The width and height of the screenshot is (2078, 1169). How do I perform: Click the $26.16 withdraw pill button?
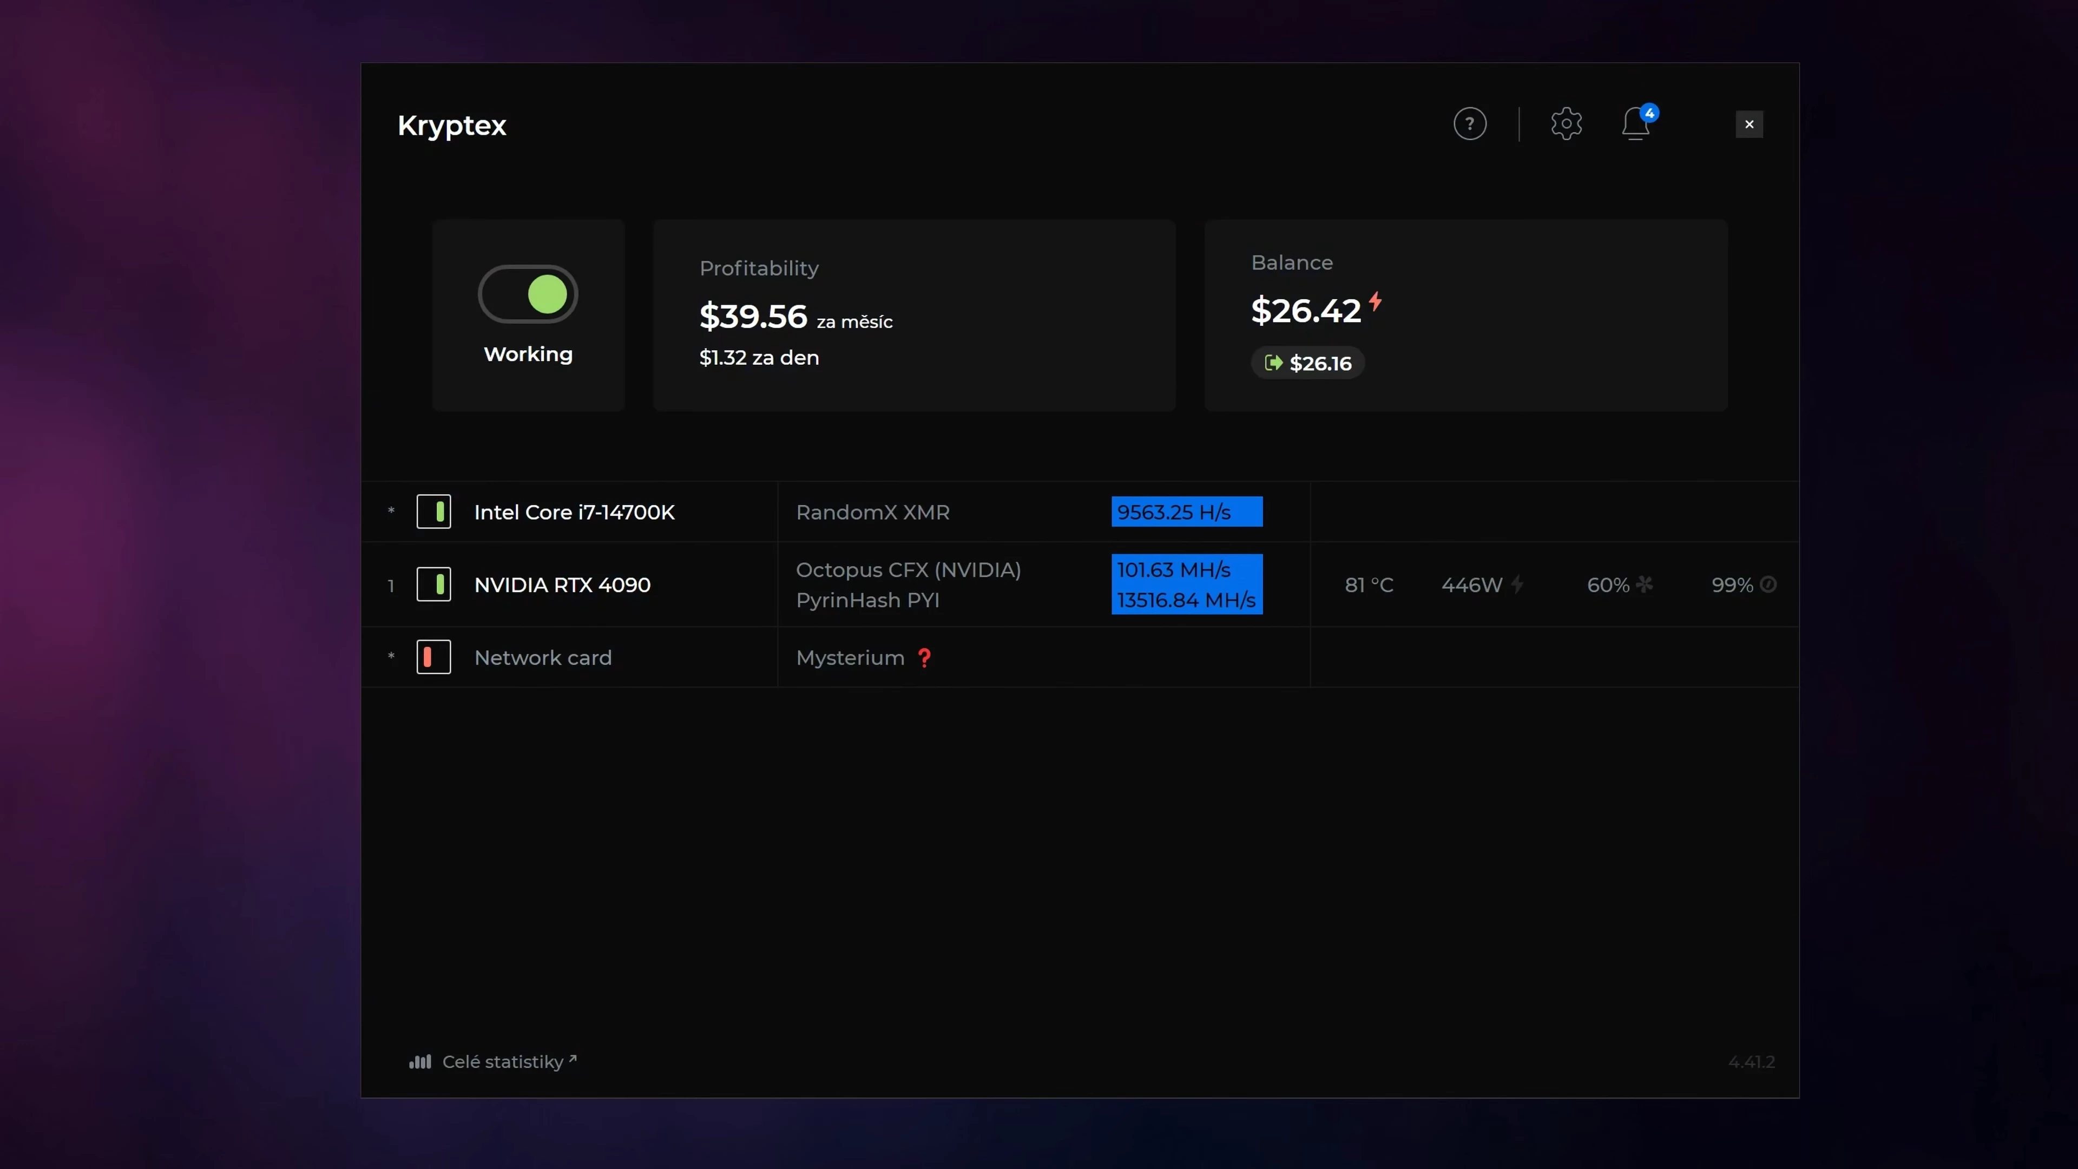point(1307,363)
